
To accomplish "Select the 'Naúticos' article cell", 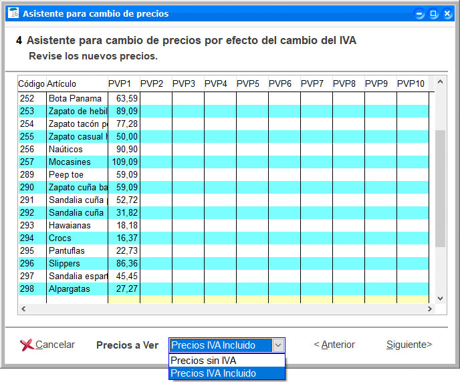I will (x=77, y=149).
